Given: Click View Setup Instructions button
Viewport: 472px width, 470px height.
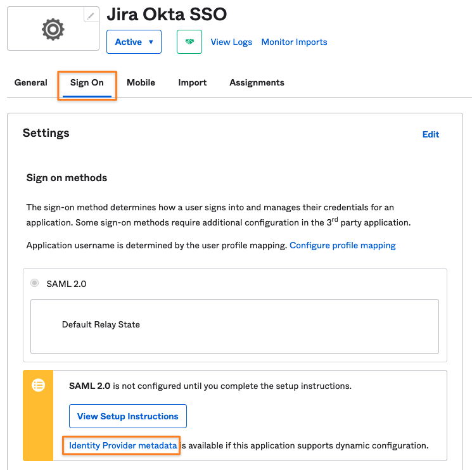Looking at the screenshot, I should pos(128,416).
